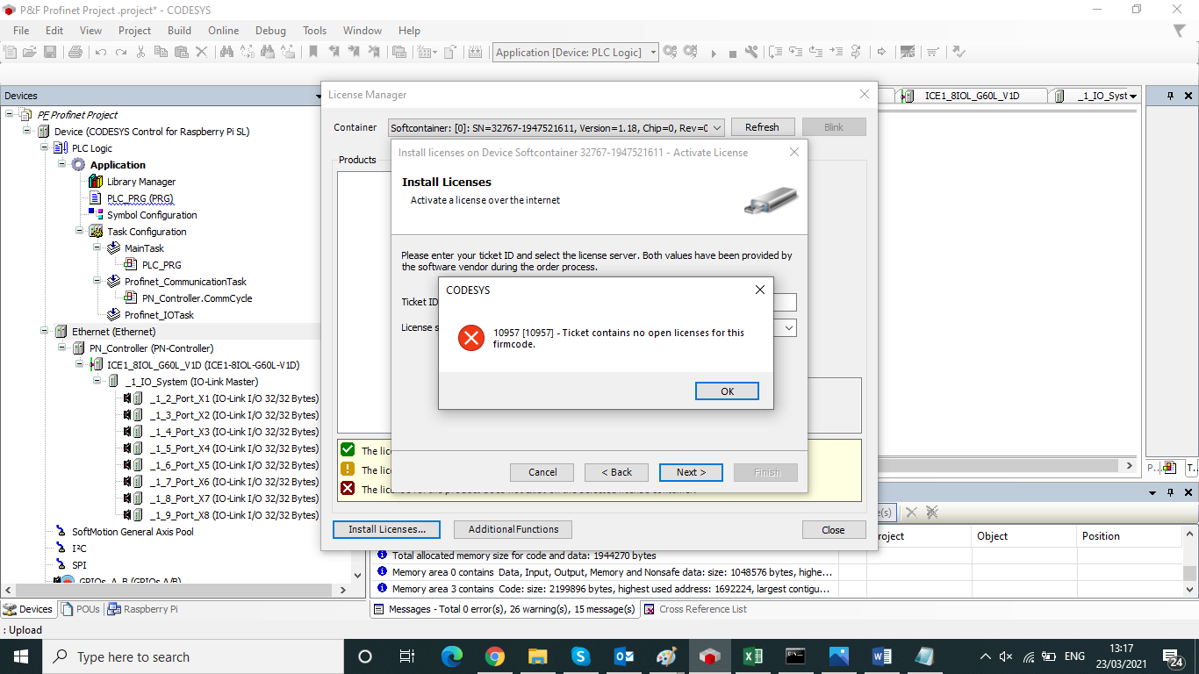Stop the application using the Stop icon
Image resolution: width=1199 pixels, height=674 pixels.
tap(733, 52)
